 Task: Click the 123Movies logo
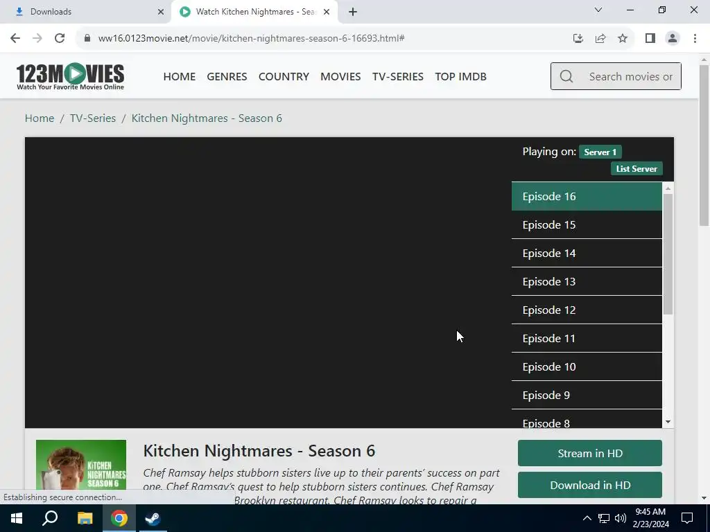[x=70, y=76]
